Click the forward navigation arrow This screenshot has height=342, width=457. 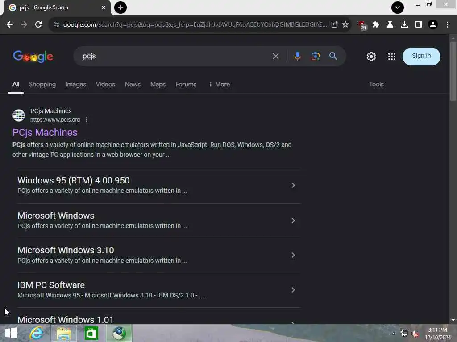[x=24, y=25]
